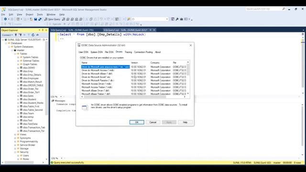306x172 pixels.
Task: Click the drivers list vertical scrollbar thumb
Action: pyautogui.click(x=188, y=69)
